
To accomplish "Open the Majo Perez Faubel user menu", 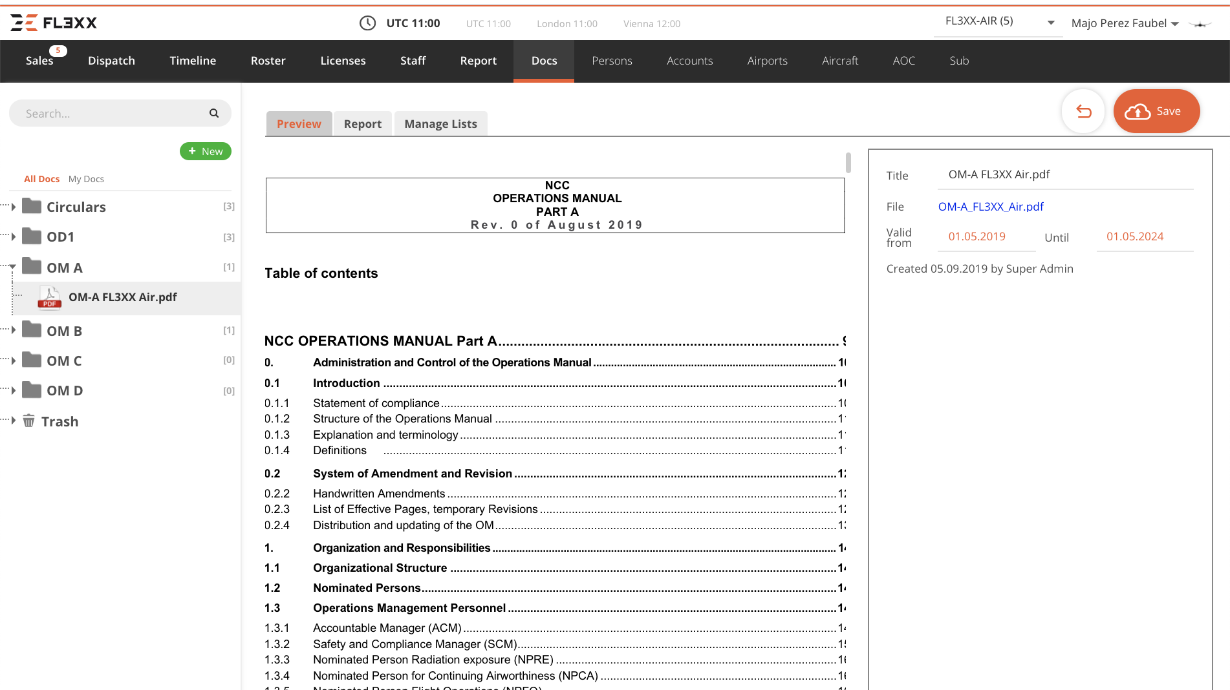I will pyautogui.click(x=1125, y=23).
